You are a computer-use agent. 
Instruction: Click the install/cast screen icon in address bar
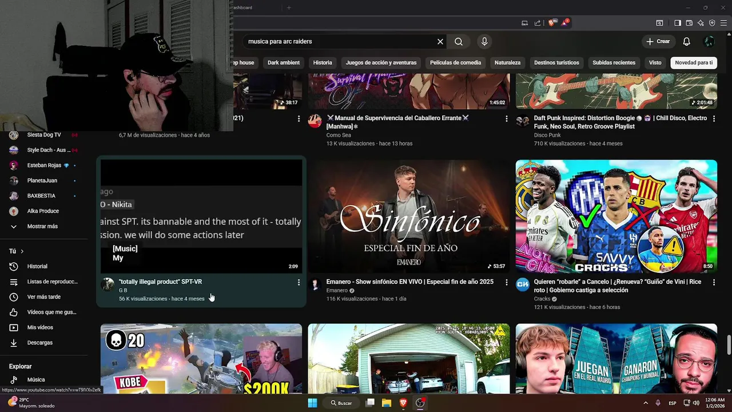pyautogui.click(x=524, y=23)
